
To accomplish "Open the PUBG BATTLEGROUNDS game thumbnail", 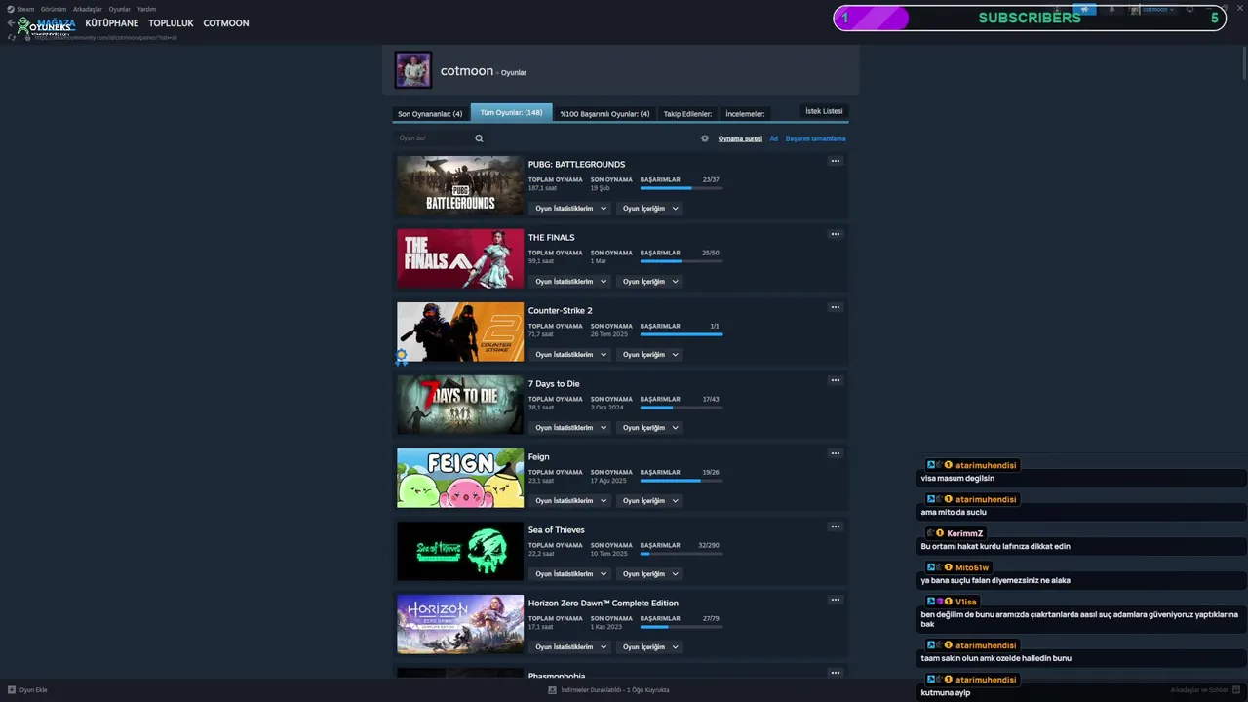I will point(460,185).
